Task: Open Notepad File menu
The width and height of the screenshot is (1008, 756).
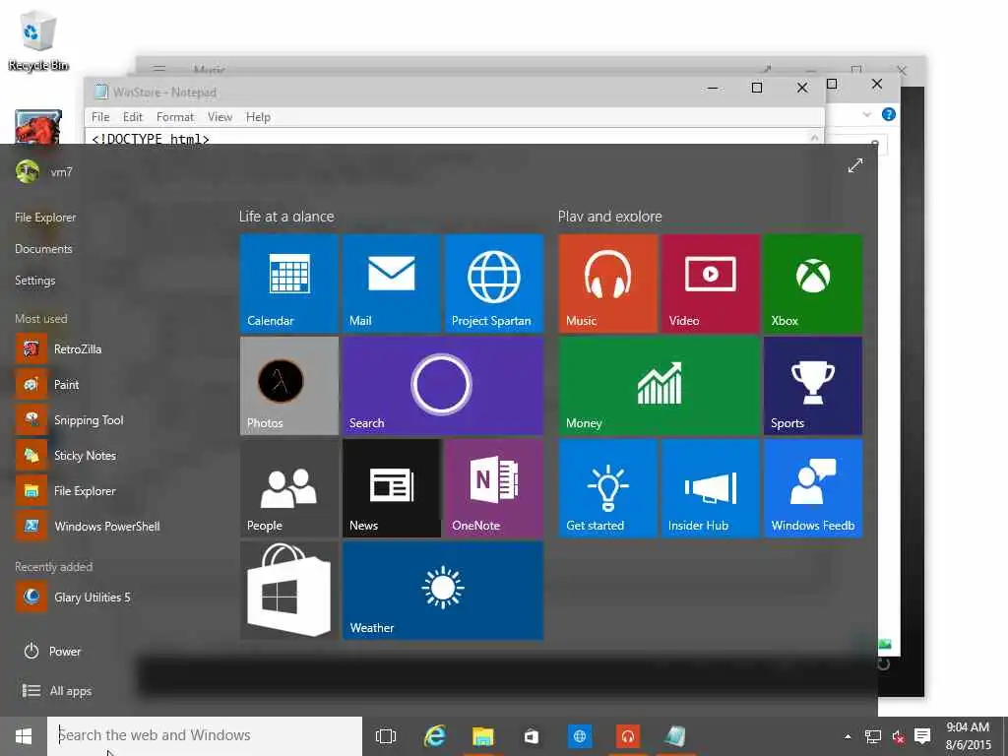Action: pos(100,117)
